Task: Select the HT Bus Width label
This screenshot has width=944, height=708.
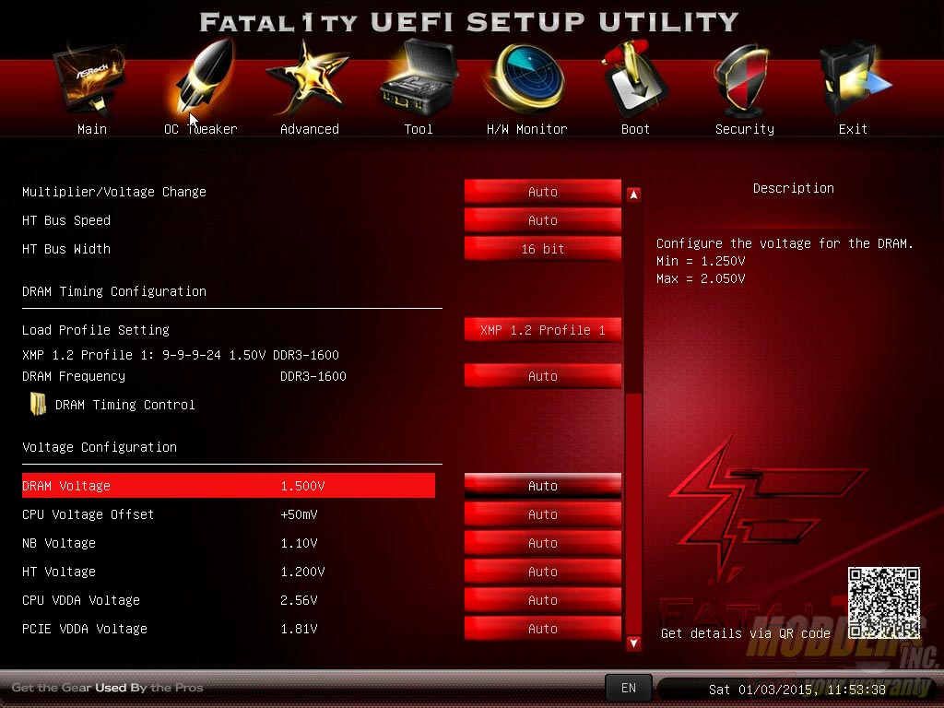Action: coord(66,249)
